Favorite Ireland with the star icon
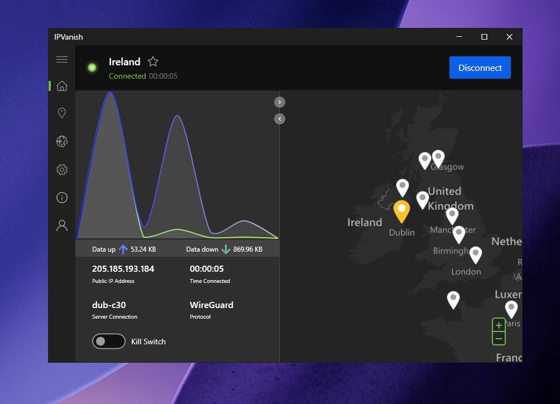 coord(153,61)
